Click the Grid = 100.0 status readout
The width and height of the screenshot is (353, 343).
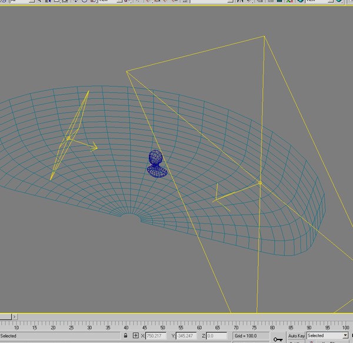(245, 336)
